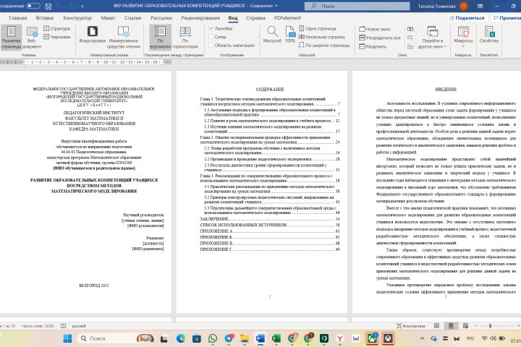Show hidden tray icons chevron
Image resolution: width=521 pixels, height=347 pixels.
[x=422, y=338]
